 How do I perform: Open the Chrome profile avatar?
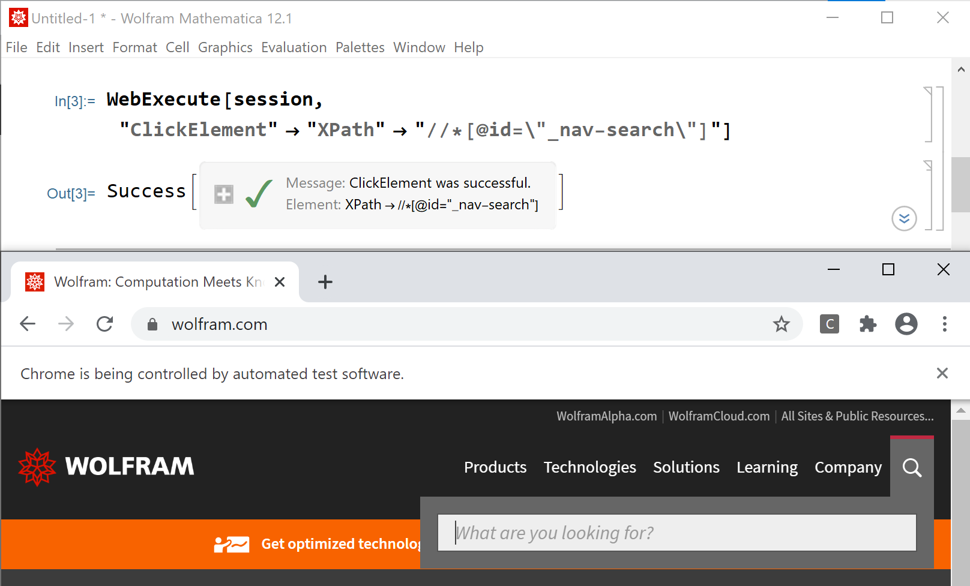(906, 324)
